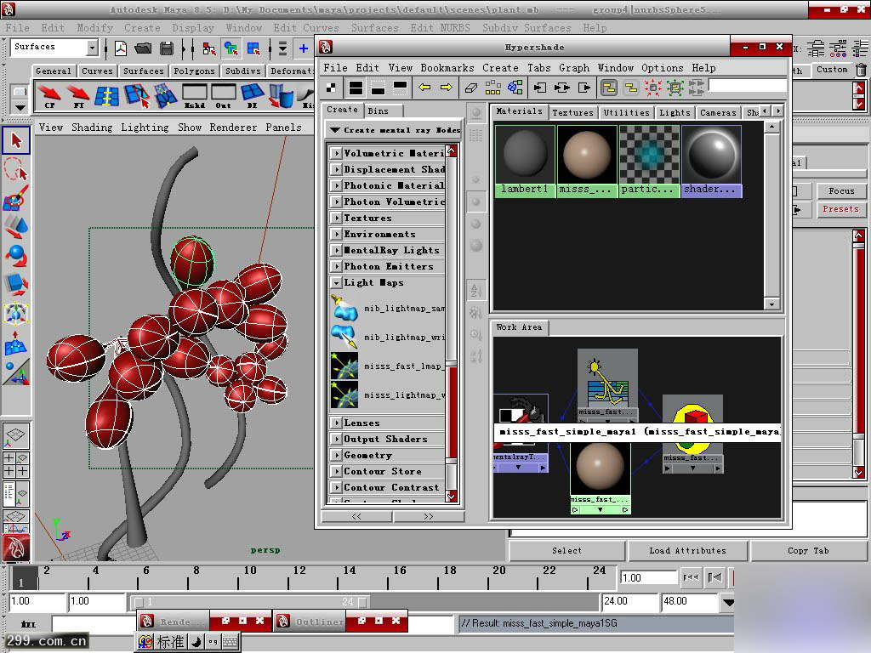This screenshot has height=653, width=871.
Task: Open the Graph menu in Hypershade
Action: pyautogui.click(x=574, y=68)
